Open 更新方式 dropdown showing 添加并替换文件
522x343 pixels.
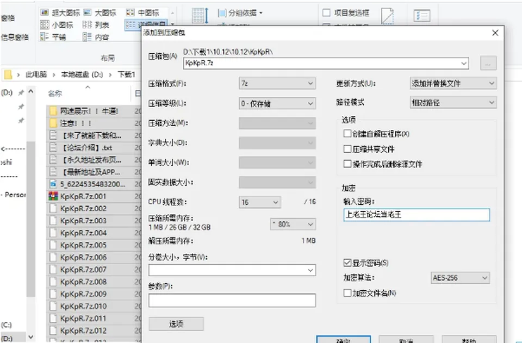click(453, 83)
